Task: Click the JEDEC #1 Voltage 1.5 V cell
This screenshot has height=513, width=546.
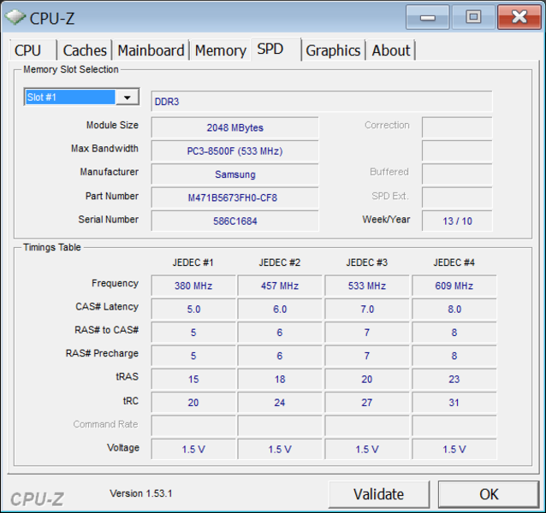Action: pos(193,449)
